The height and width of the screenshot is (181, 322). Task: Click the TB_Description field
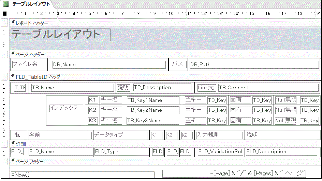point(162,87)
